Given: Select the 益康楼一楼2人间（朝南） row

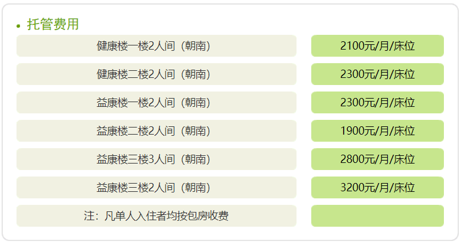Looking at the screenshot, I should [x=156, y=103].
